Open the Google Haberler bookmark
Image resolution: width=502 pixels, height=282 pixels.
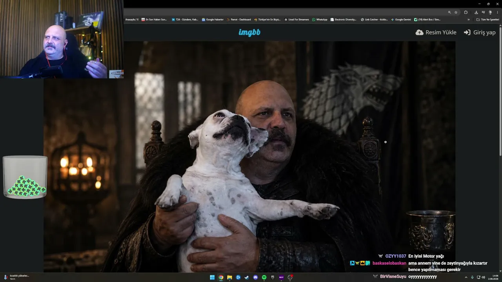[x=213, y=20]
